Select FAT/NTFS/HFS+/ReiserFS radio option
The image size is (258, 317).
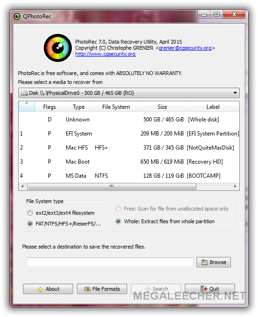pos(30,224)
